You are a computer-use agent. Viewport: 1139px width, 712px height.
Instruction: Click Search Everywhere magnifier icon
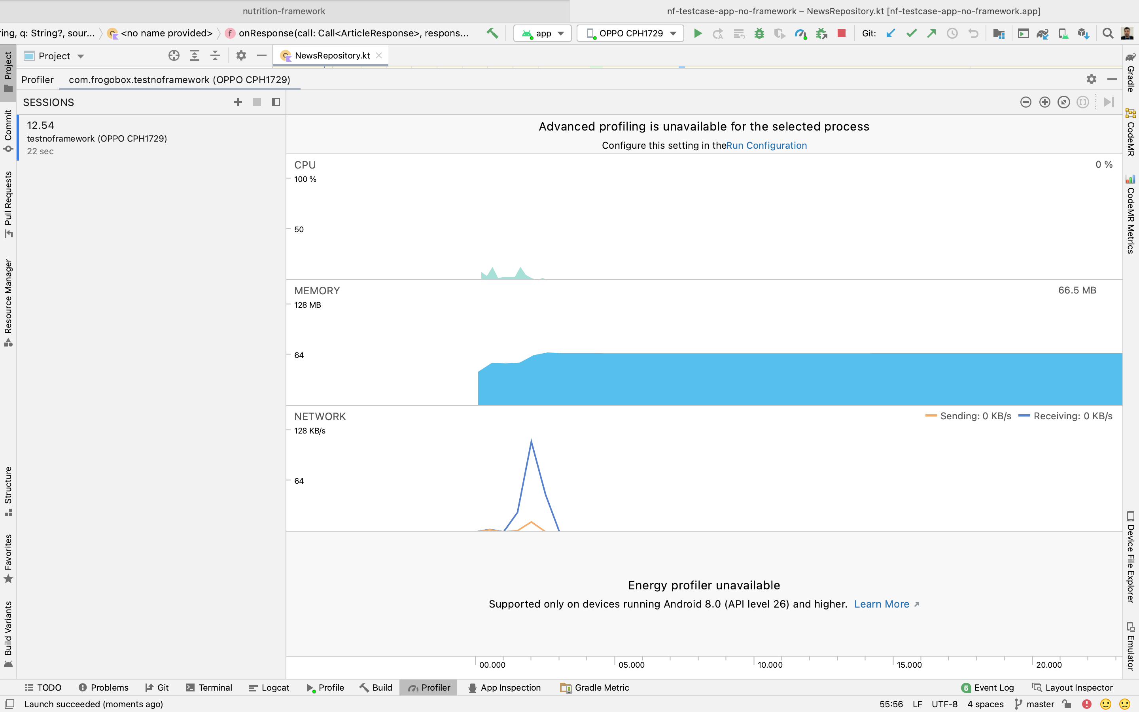1107,34
